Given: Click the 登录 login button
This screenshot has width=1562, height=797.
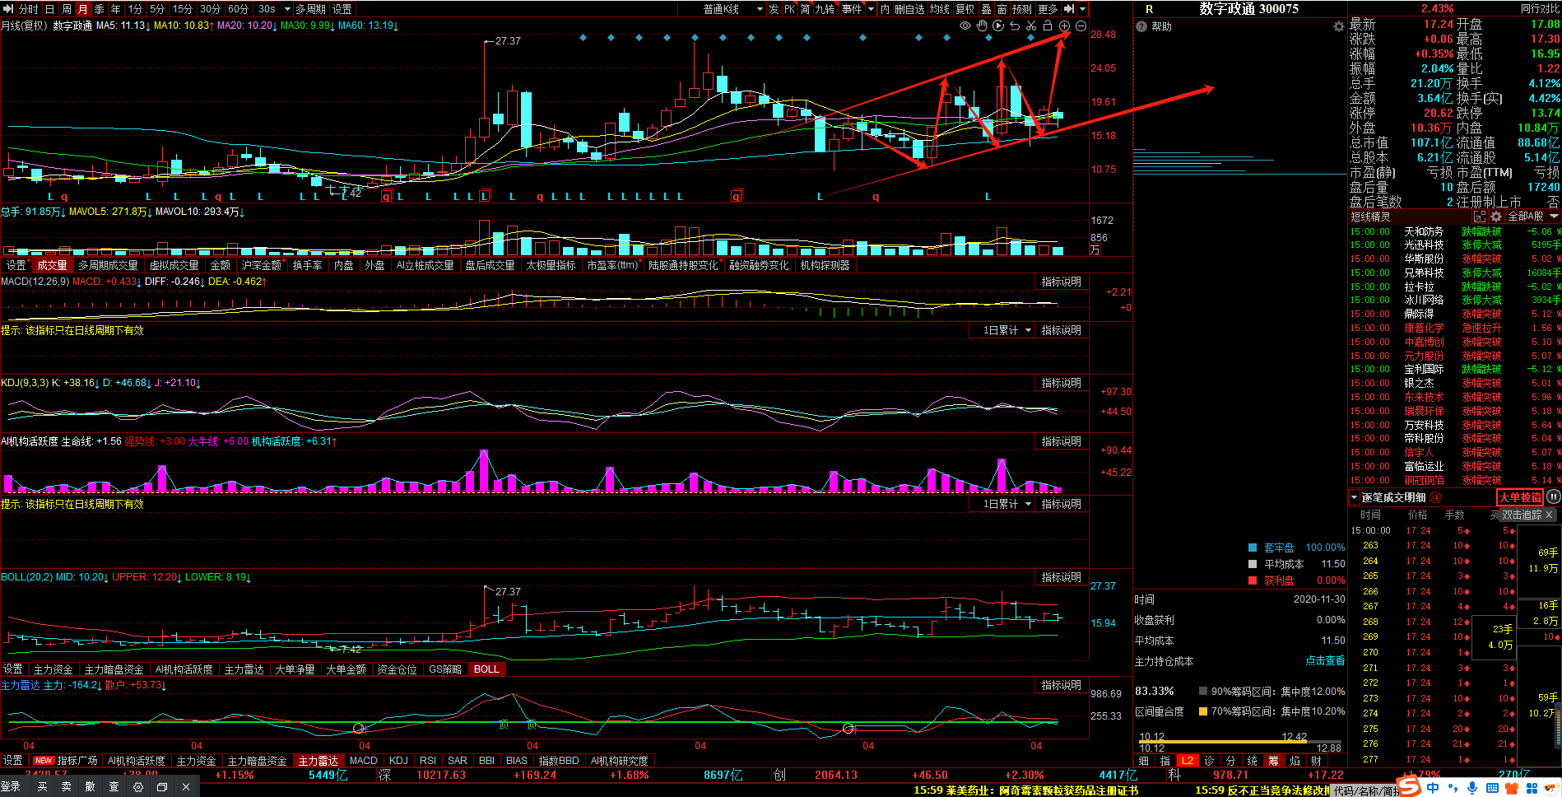Looking at the screenshot, I should coord(11,787).
